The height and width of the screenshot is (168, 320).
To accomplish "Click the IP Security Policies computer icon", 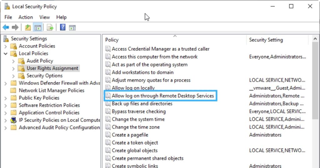I will click(x=13, y=120).
